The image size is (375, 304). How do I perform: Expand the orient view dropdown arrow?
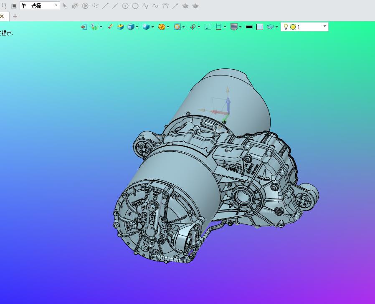pos(152,27)
